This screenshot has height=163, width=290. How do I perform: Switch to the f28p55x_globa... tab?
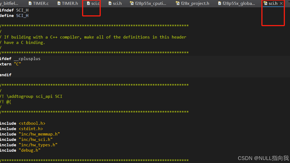tap(237, 3)
